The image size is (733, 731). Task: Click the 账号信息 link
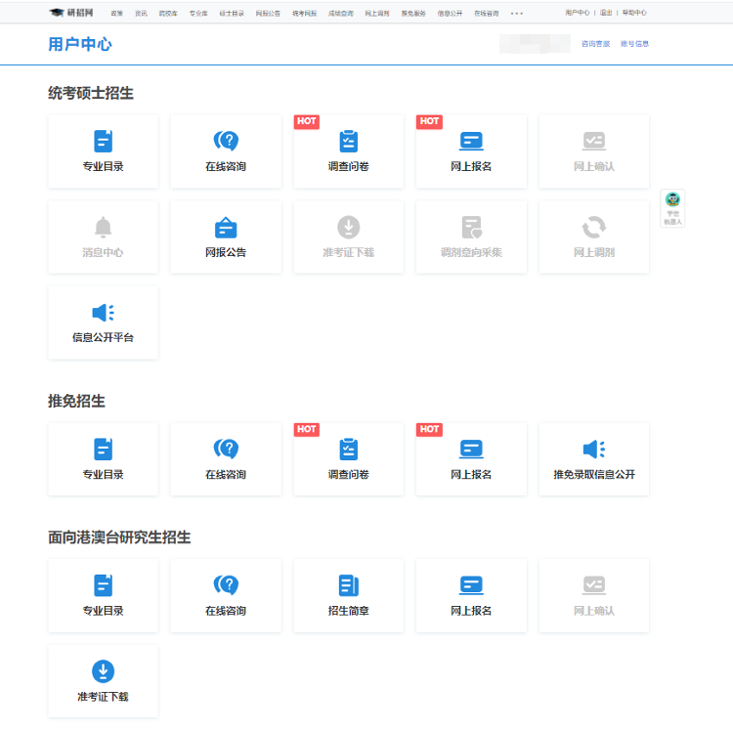pos(634,44)
